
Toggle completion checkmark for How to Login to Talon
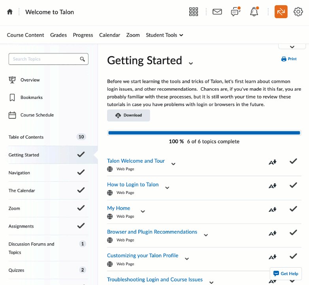[x=293, y=185]
